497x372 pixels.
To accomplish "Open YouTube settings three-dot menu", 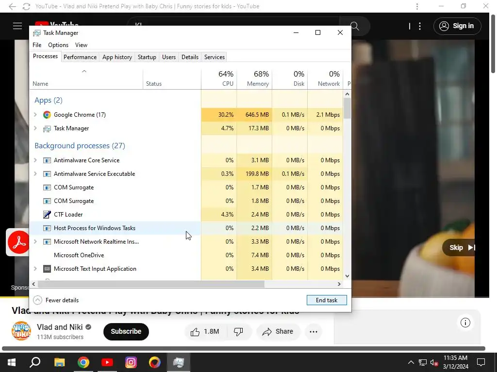I will [420, 26].
